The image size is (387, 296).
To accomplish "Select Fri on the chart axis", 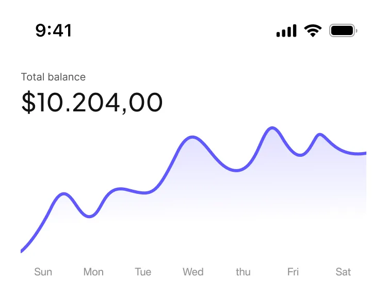I will coord(293,272).
